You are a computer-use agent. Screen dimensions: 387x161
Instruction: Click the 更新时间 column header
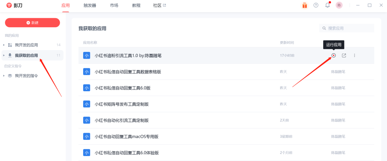tap(287, 43)
